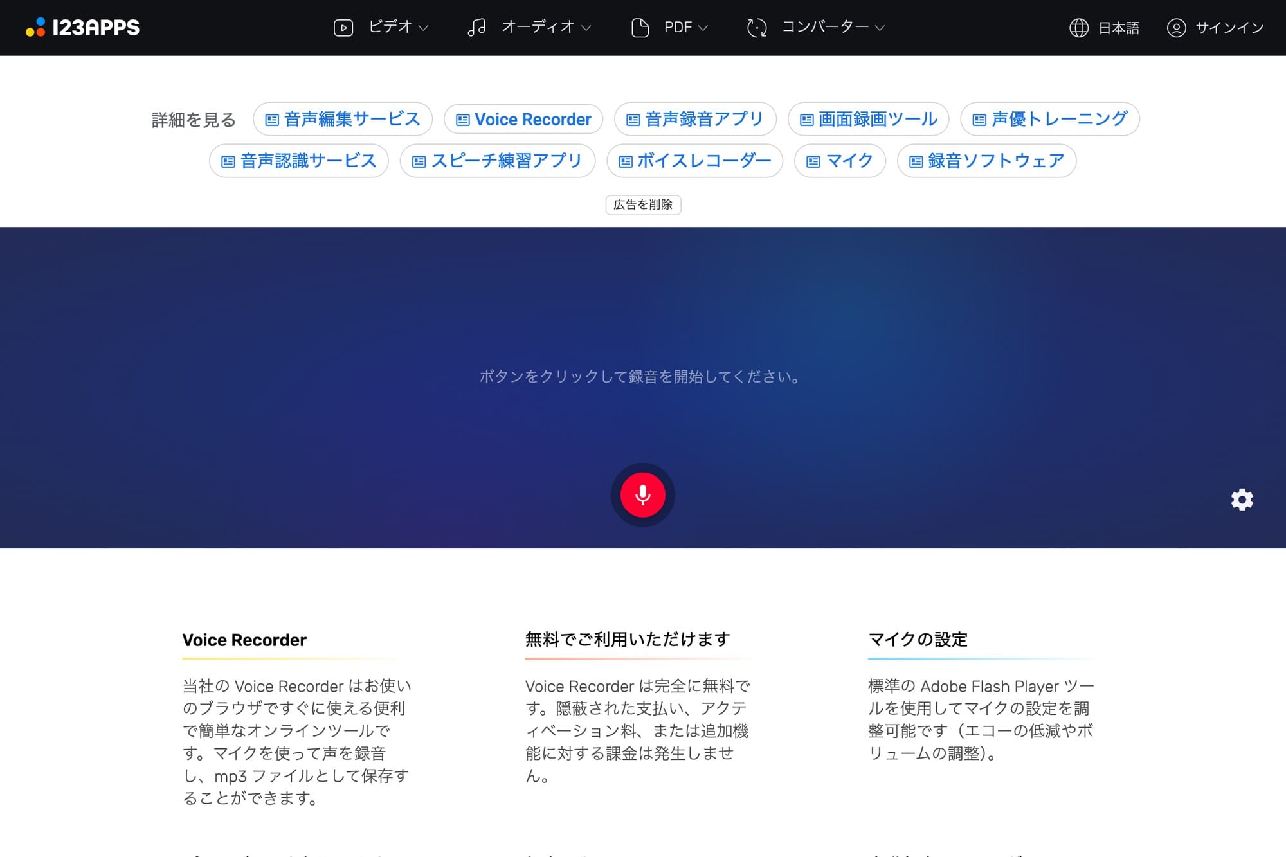Click the 無料でご利用いただけます heading
1286x857 pixels.
628,640
